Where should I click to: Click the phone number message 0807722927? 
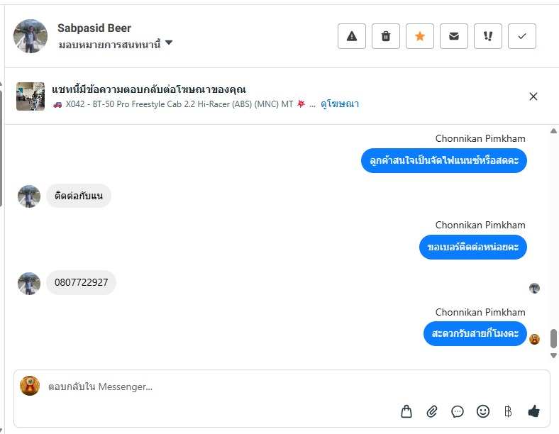82,282
